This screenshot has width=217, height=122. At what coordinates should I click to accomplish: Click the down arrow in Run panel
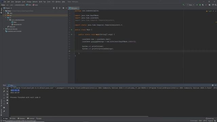click(x=7, y=91)
